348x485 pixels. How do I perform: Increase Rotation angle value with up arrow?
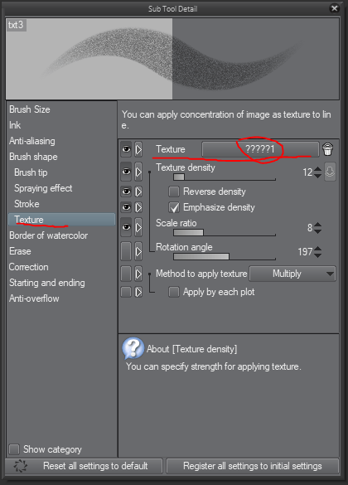pos(317,249)
